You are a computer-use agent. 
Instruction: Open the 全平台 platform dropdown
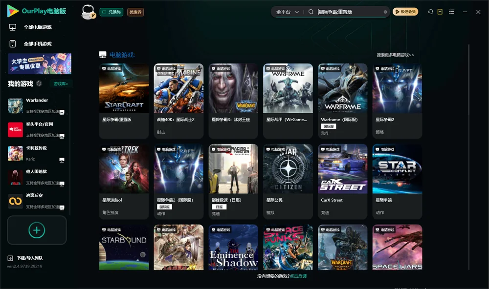coord(287,12)
